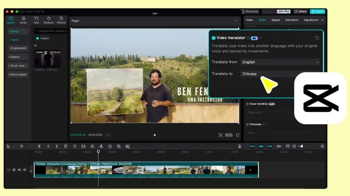Expand the Stock materials section

(x=18, y=66)
